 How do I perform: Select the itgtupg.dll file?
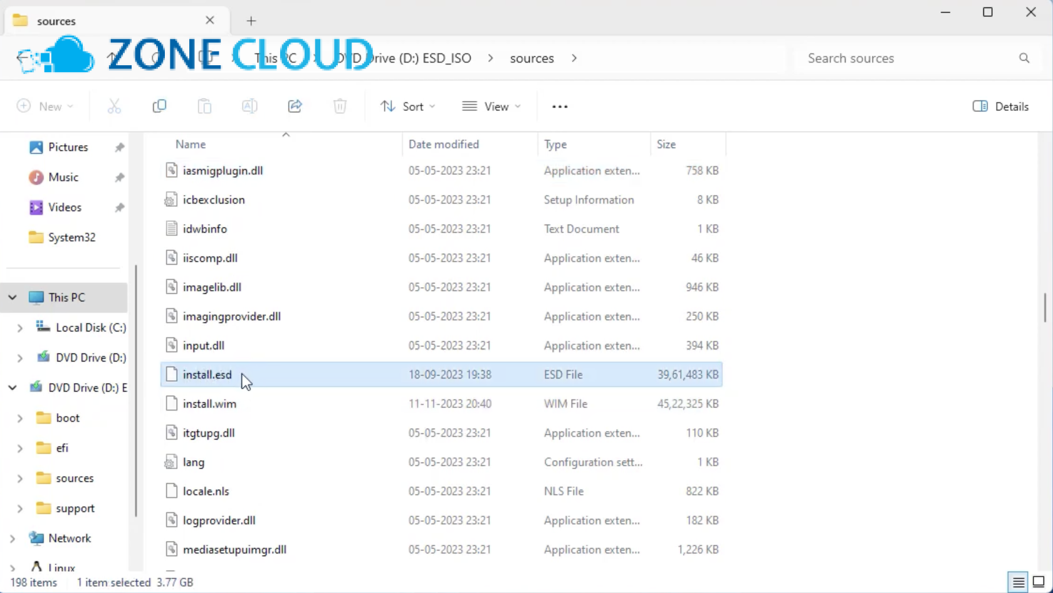[x=209, y=433]
